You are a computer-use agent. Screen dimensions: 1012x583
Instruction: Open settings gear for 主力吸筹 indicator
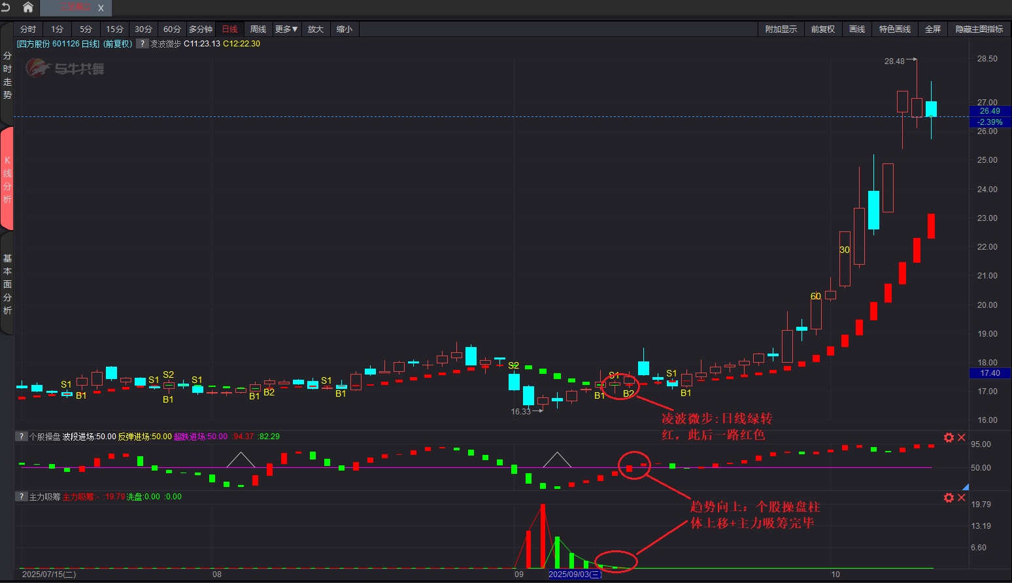[x=949, y=497]
